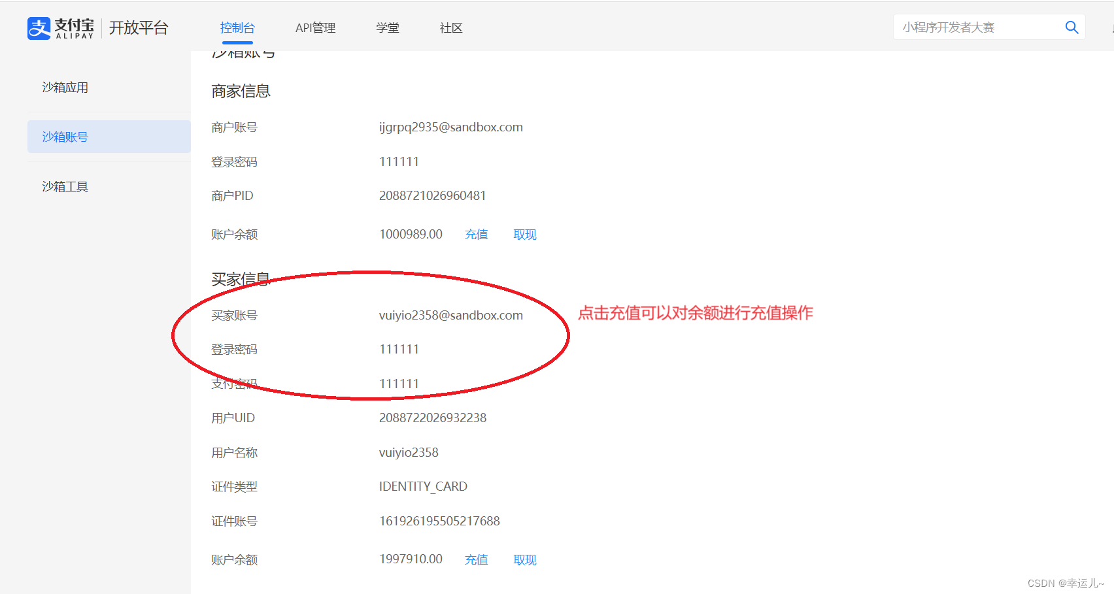Click 取现 beside merchant balance 1000989.00
This screenshot has height=594, width=1114.
tap(525, 235)
